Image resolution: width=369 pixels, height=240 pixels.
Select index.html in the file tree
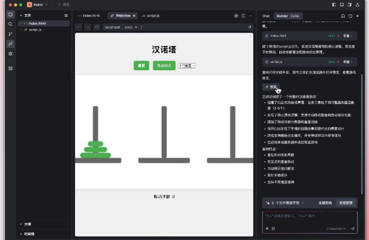[44, 23]
